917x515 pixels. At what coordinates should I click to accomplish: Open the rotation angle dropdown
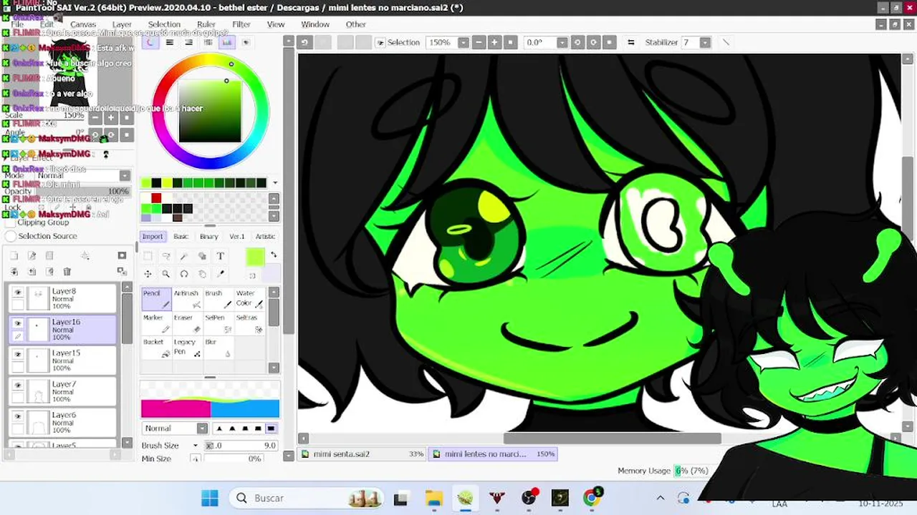point(561,42)
